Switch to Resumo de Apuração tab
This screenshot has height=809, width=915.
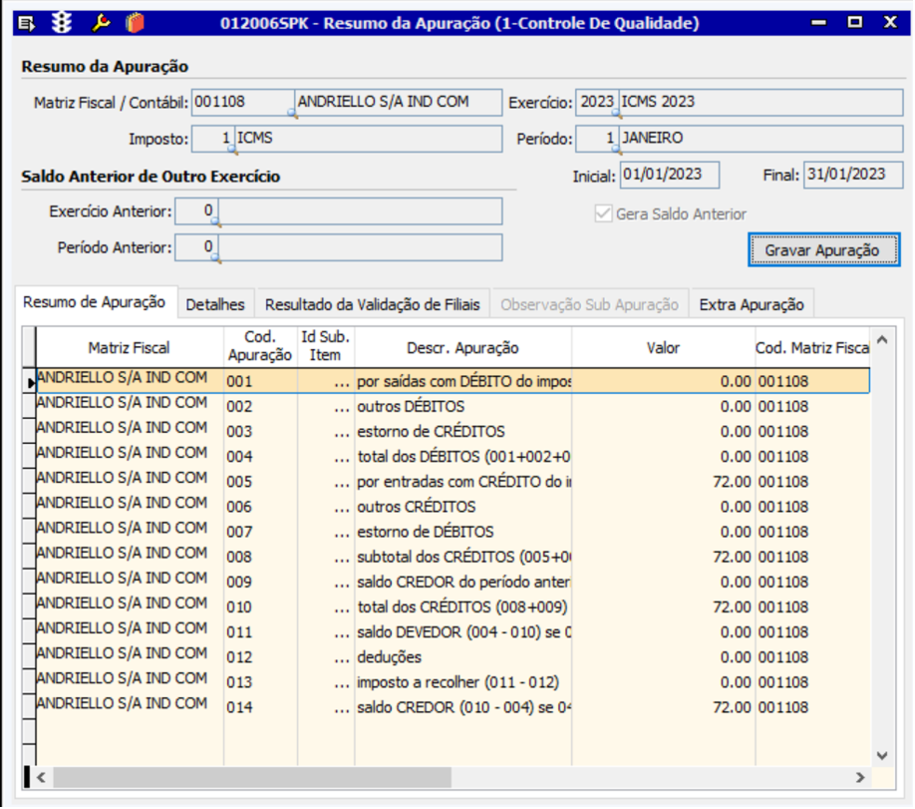click(95, 302)
